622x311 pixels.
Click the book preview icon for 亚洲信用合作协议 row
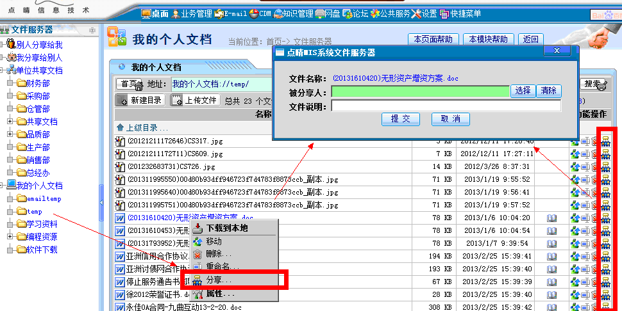tap(551, 257)
